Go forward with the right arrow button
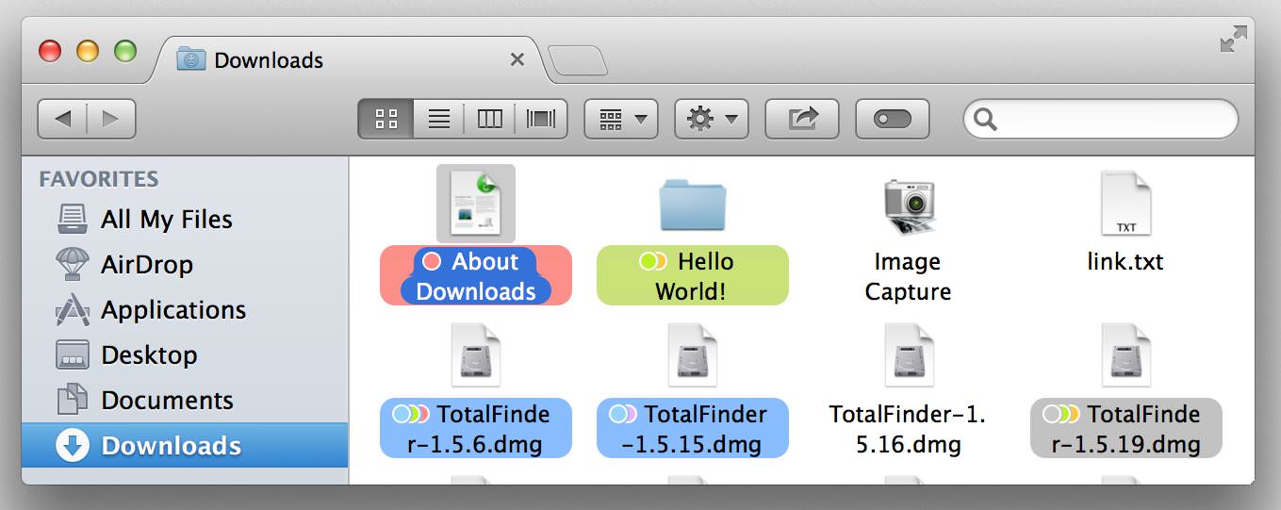 [x=111, y=119]
